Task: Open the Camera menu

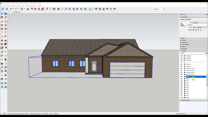Action: click(x=13, y=6)
